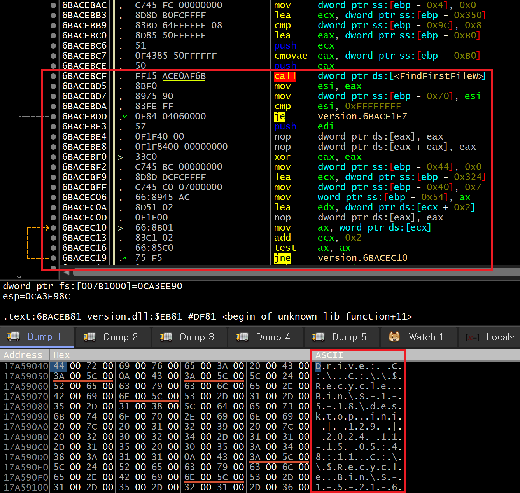Toggle breakpoint dot at address 6BACEC06
This screenshot has height=493, width=520.
(53, 198)
